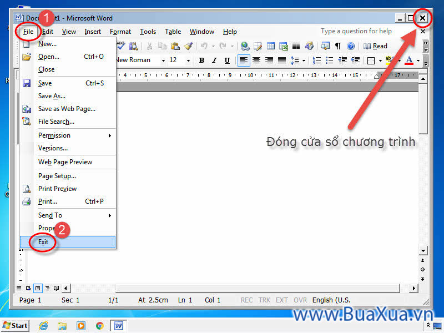
Task: Toggle TRK track changes in status bar
Action: (264, 300)
